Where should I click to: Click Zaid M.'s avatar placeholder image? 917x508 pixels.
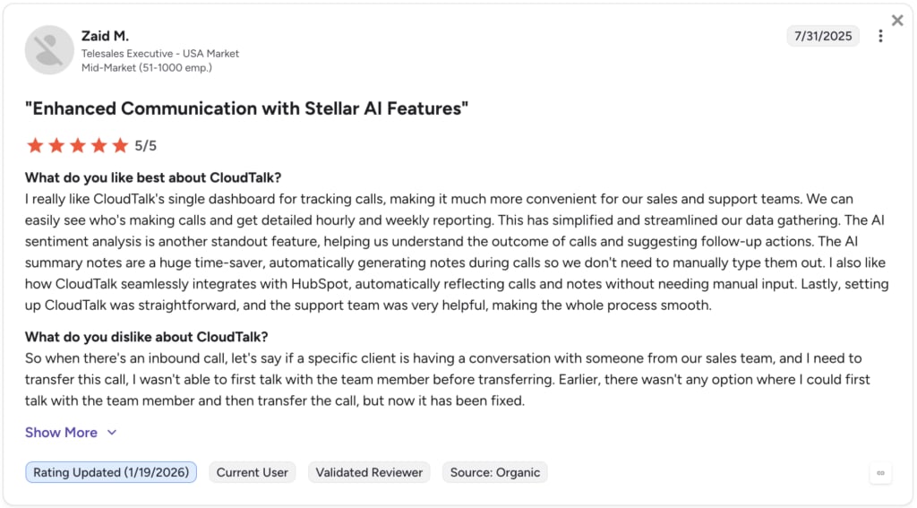[x=49, y=50]
